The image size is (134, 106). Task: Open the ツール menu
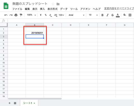[x=74, y=9]
